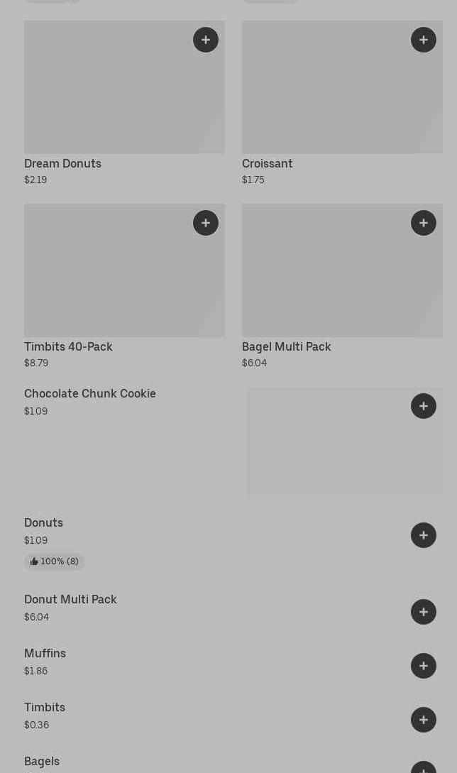Viewport: 457px width, 773px height.
Task: Add Muffins using the plus icon
Action: point(424,666)
